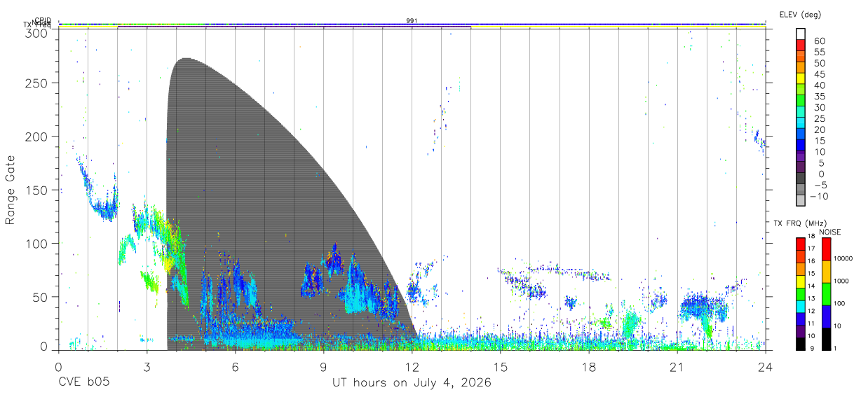Click the "300" tick on Range Gate axis
Viewport: 861px width, 397px height.
click(x=38, y=32)
